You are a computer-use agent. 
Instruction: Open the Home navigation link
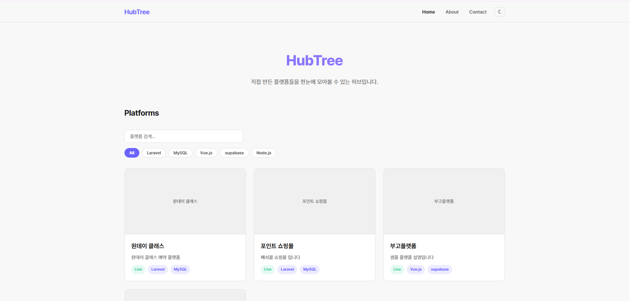pos(428,12)
